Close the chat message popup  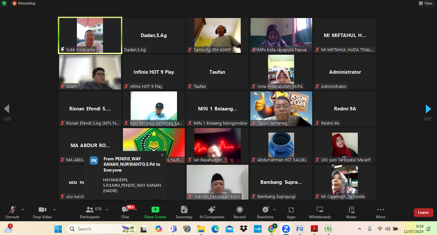coord(162,155)
